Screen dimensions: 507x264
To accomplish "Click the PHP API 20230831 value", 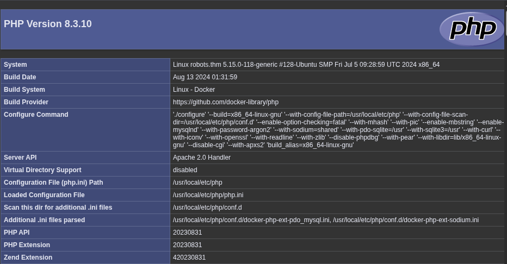I will (x=188, y=232).
